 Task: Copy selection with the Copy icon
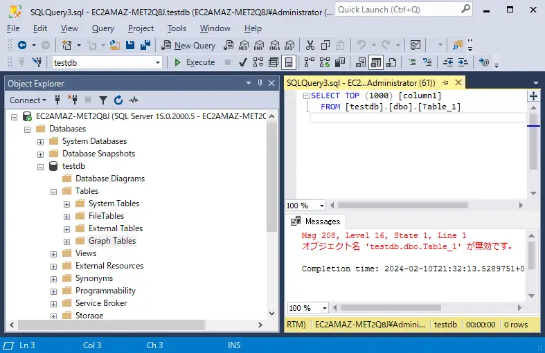325,45
